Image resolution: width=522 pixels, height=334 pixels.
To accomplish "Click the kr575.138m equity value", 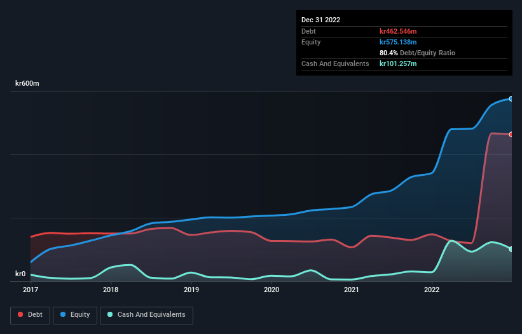I will (398, 42).
